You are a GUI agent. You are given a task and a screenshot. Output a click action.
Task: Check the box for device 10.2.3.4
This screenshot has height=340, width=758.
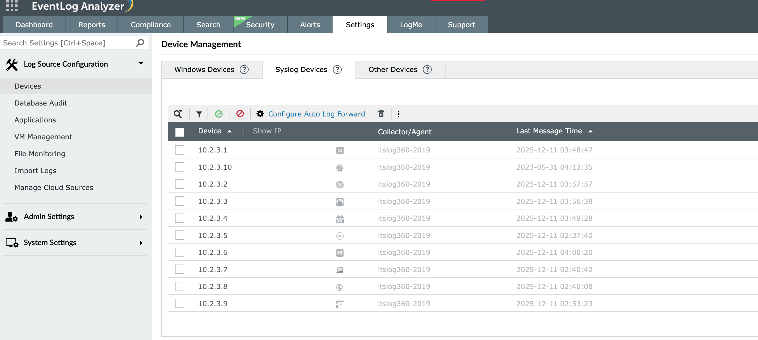[x=180, y=218]
